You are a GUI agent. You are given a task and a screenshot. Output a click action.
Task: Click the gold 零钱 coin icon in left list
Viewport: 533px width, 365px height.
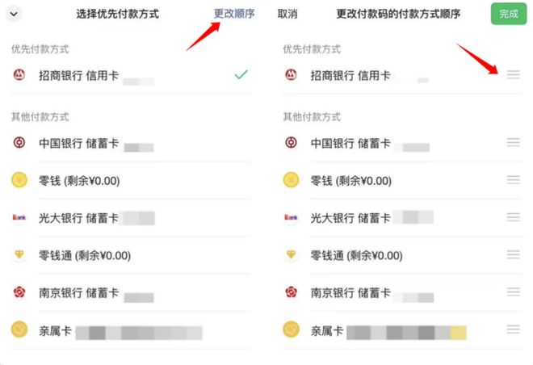(19, 180)
